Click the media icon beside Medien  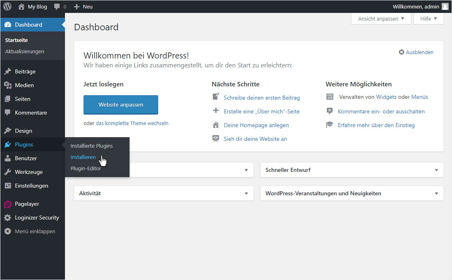point(8,85)
